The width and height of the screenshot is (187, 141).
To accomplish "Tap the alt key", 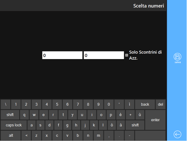I will pyautogui.click(x=11, y=135).
